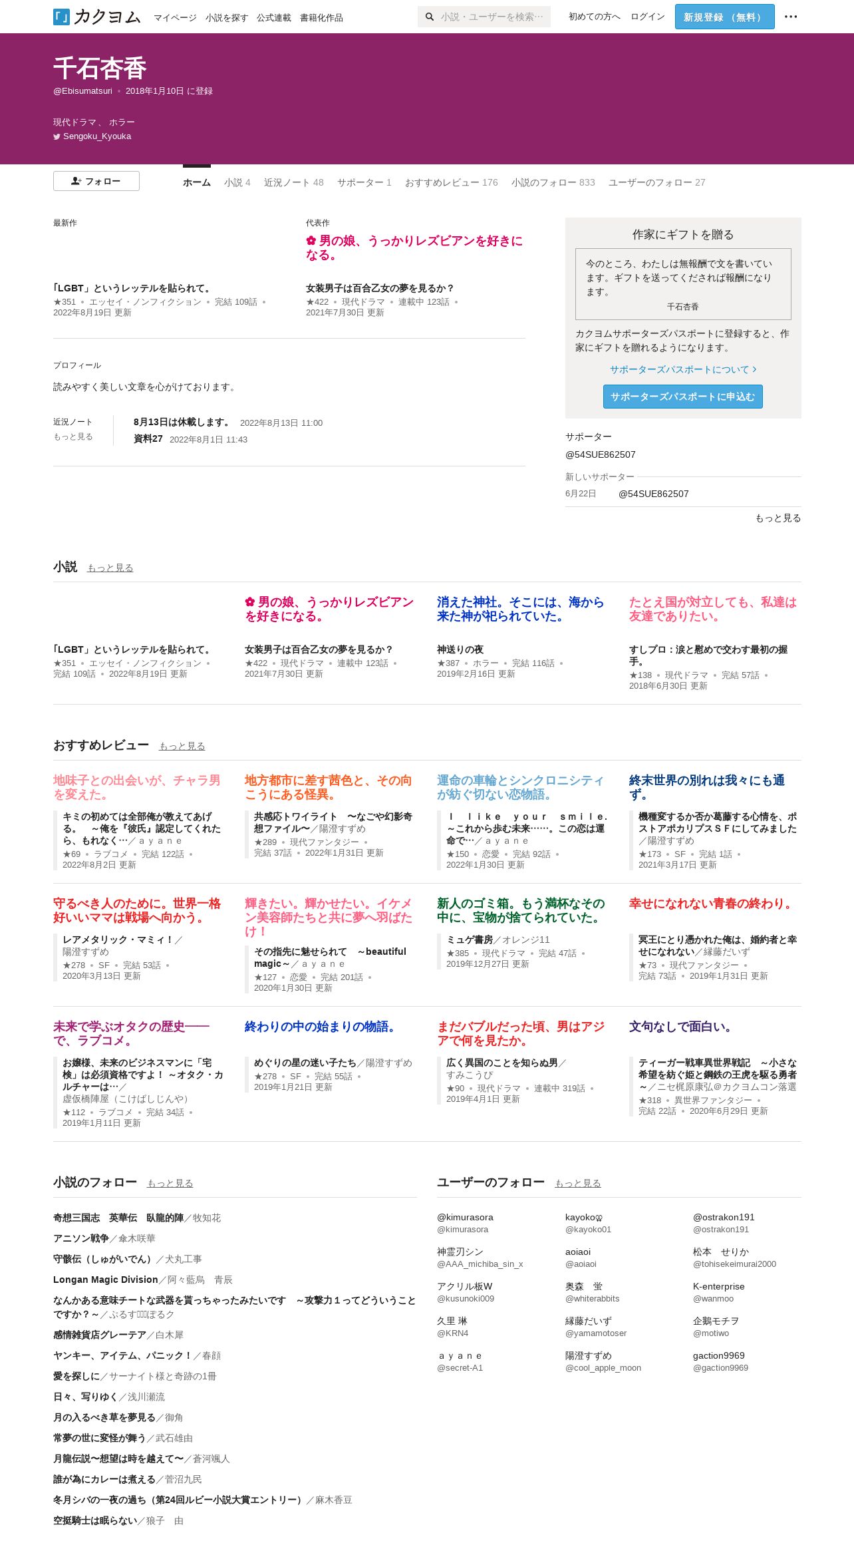Image resolution: width=854 pixels, height=1561 pixels.
Task: Switch to 近況ノート 48 tab
Action: click(x=294, y=182)
